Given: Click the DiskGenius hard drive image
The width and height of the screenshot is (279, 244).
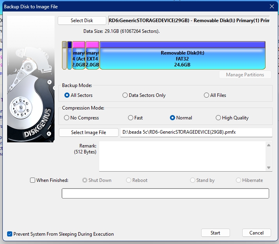Looking at the screenshot, I should point(31,79).
